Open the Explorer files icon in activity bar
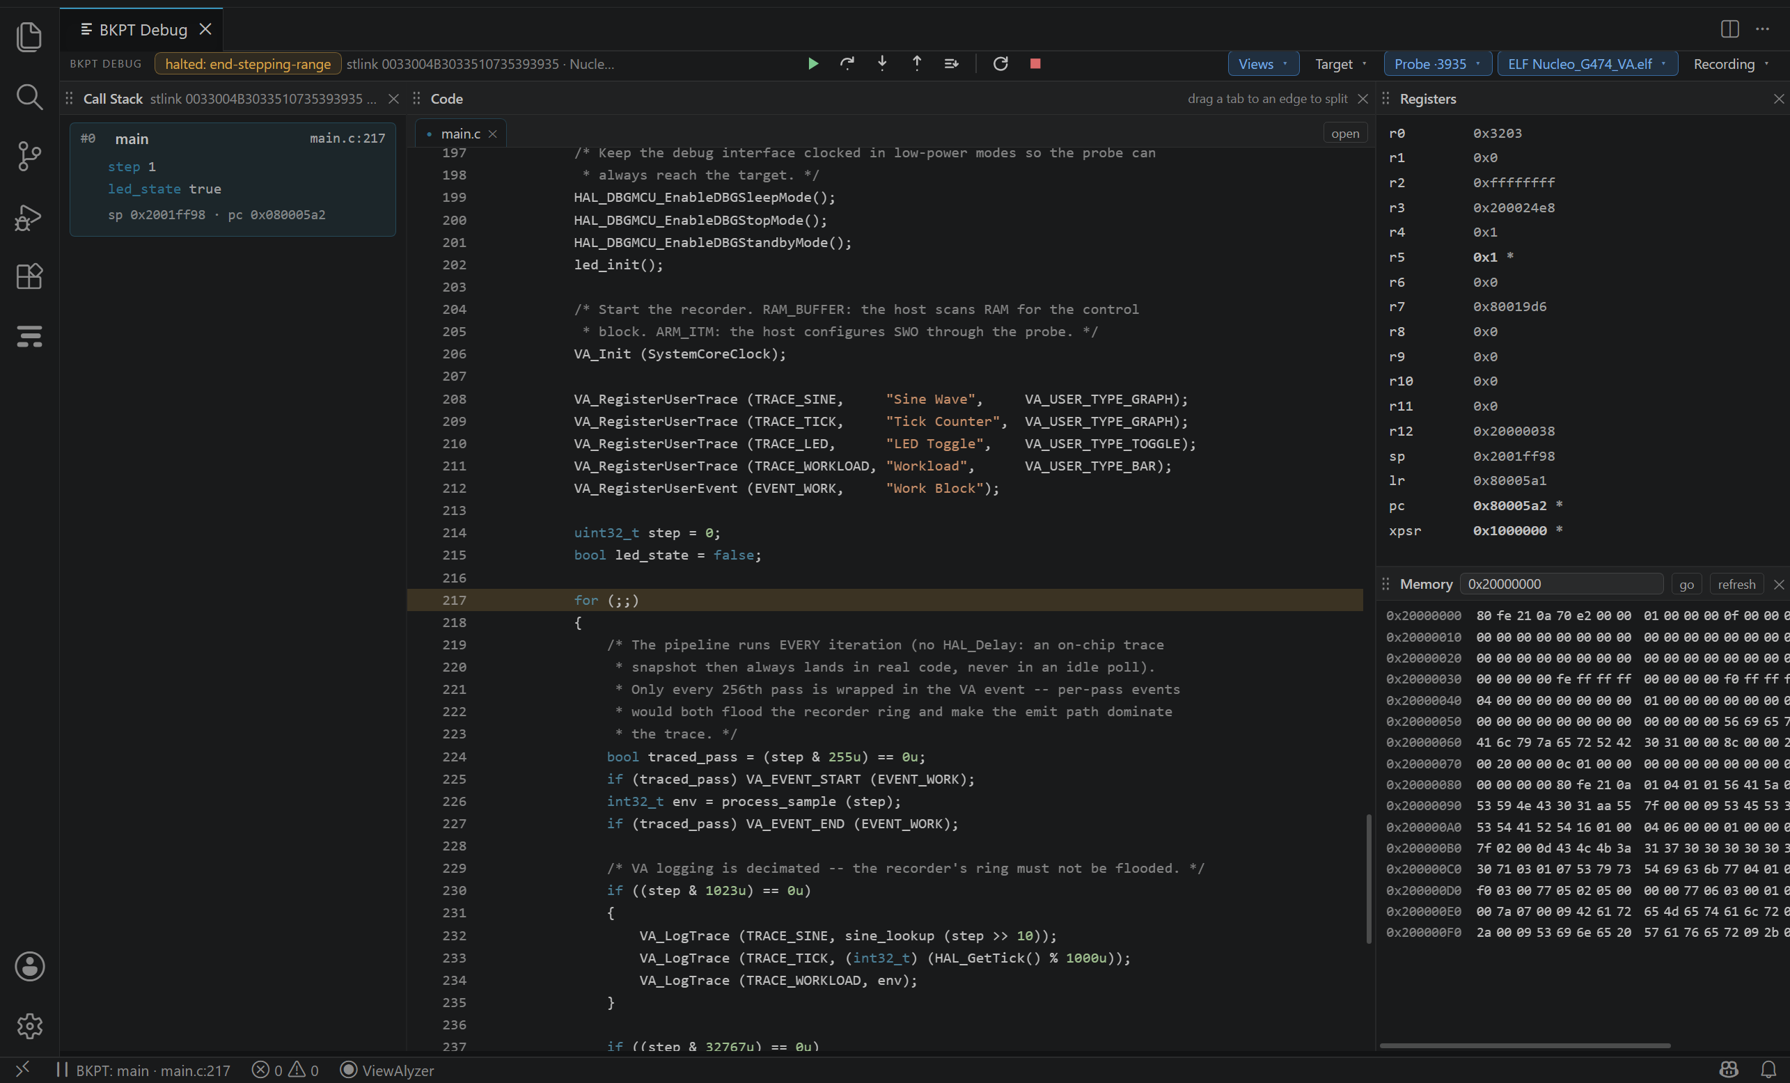1790x1083 pixels. (x=29, y=36)
